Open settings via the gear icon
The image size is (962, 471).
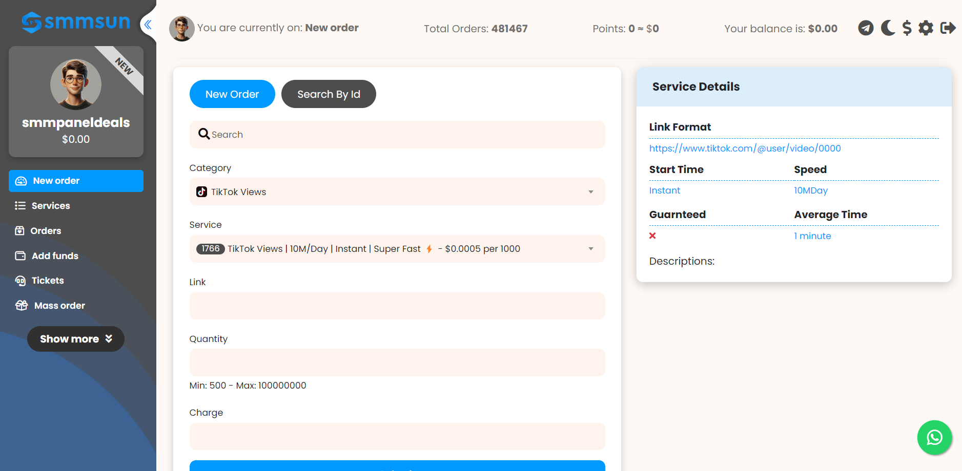pyautogui.click(x=926, y=28)
